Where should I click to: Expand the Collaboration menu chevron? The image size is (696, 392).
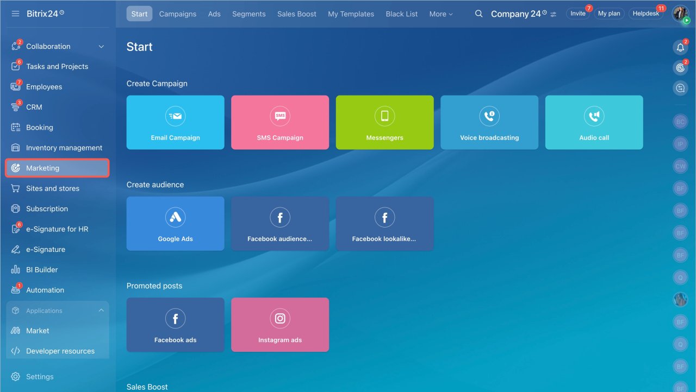coord(101,47)
